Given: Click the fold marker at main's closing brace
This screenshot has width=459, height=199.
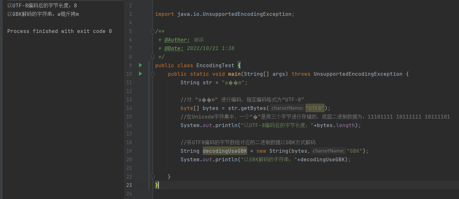Looking at the screenshot, I should pos(153,176).
